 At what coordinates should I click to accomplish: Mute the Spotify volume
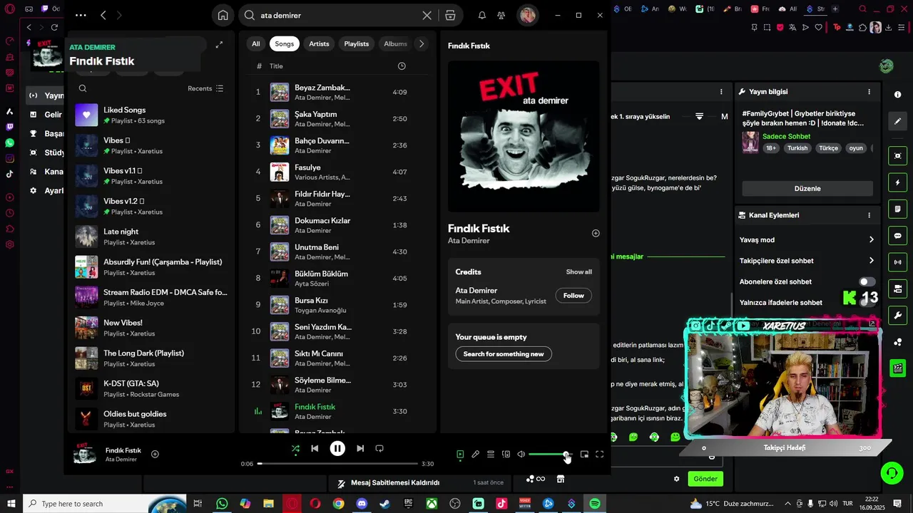[x=521, y=454]
